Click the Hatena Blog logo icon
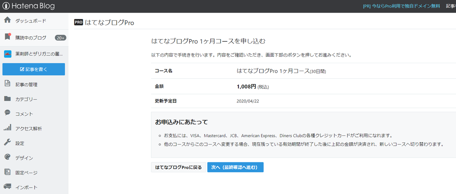 coord(6,6)
